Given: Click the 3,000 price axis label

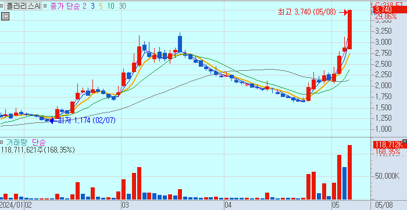Looking at the screenshot, I should 384,42.
